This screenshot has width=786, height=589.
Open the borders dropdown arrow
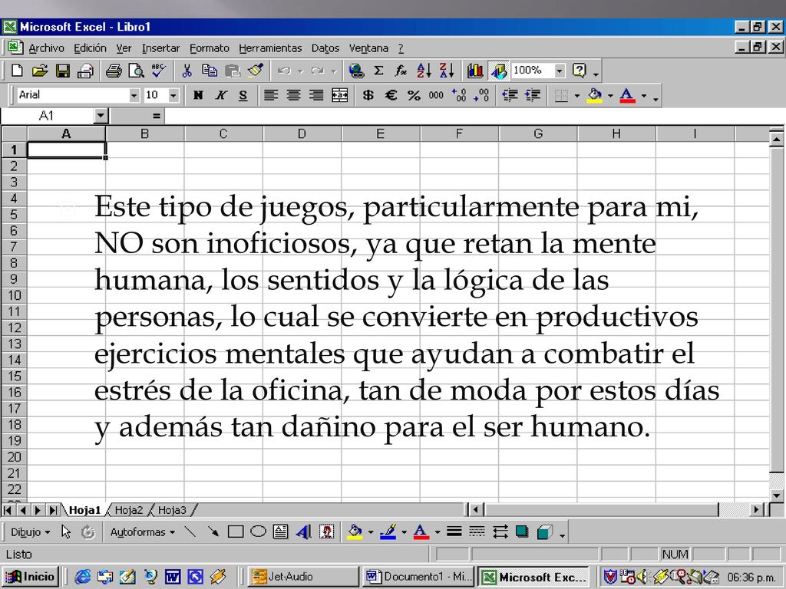[577, 95]
